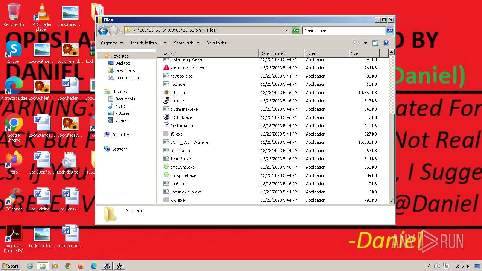Open Desktop in the navigation pane

pos(123,63)
